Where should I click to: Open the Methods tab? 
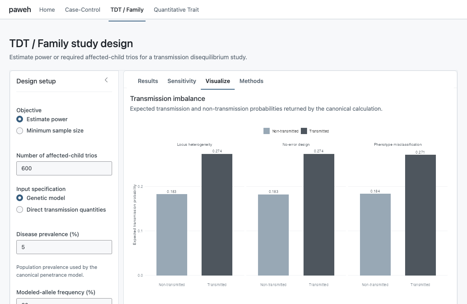(251, 81)
